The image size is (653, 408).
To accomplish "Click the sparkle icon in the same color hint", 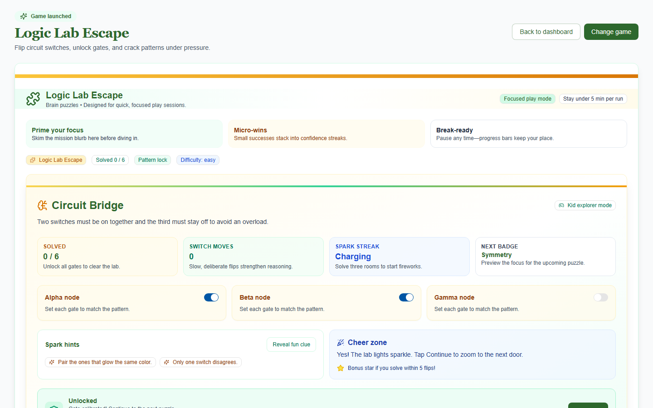I will 52,362.
